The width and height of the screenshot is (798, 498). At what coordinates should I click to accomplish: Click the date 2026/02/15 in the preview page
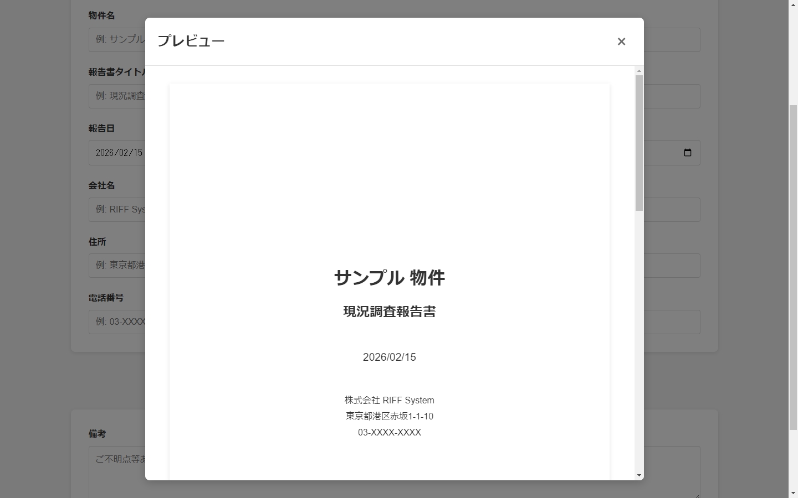tap(389, 357)
